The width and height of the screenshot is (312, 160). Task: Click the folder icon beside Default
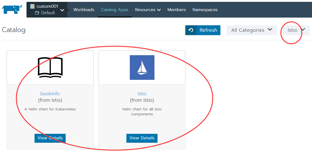(x=37, y=13)
